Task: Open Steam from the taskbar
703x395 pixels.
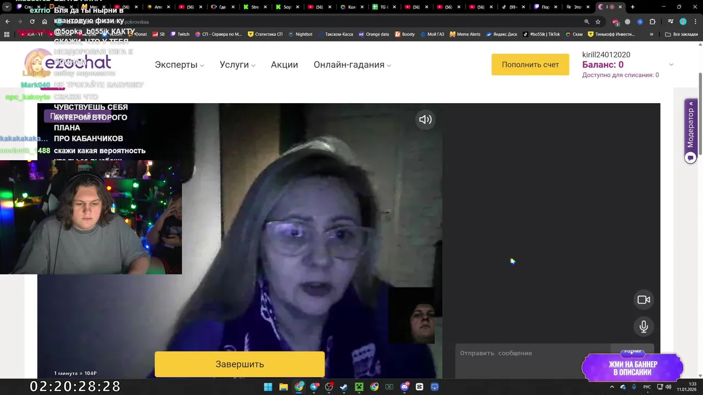Action: 344,387
